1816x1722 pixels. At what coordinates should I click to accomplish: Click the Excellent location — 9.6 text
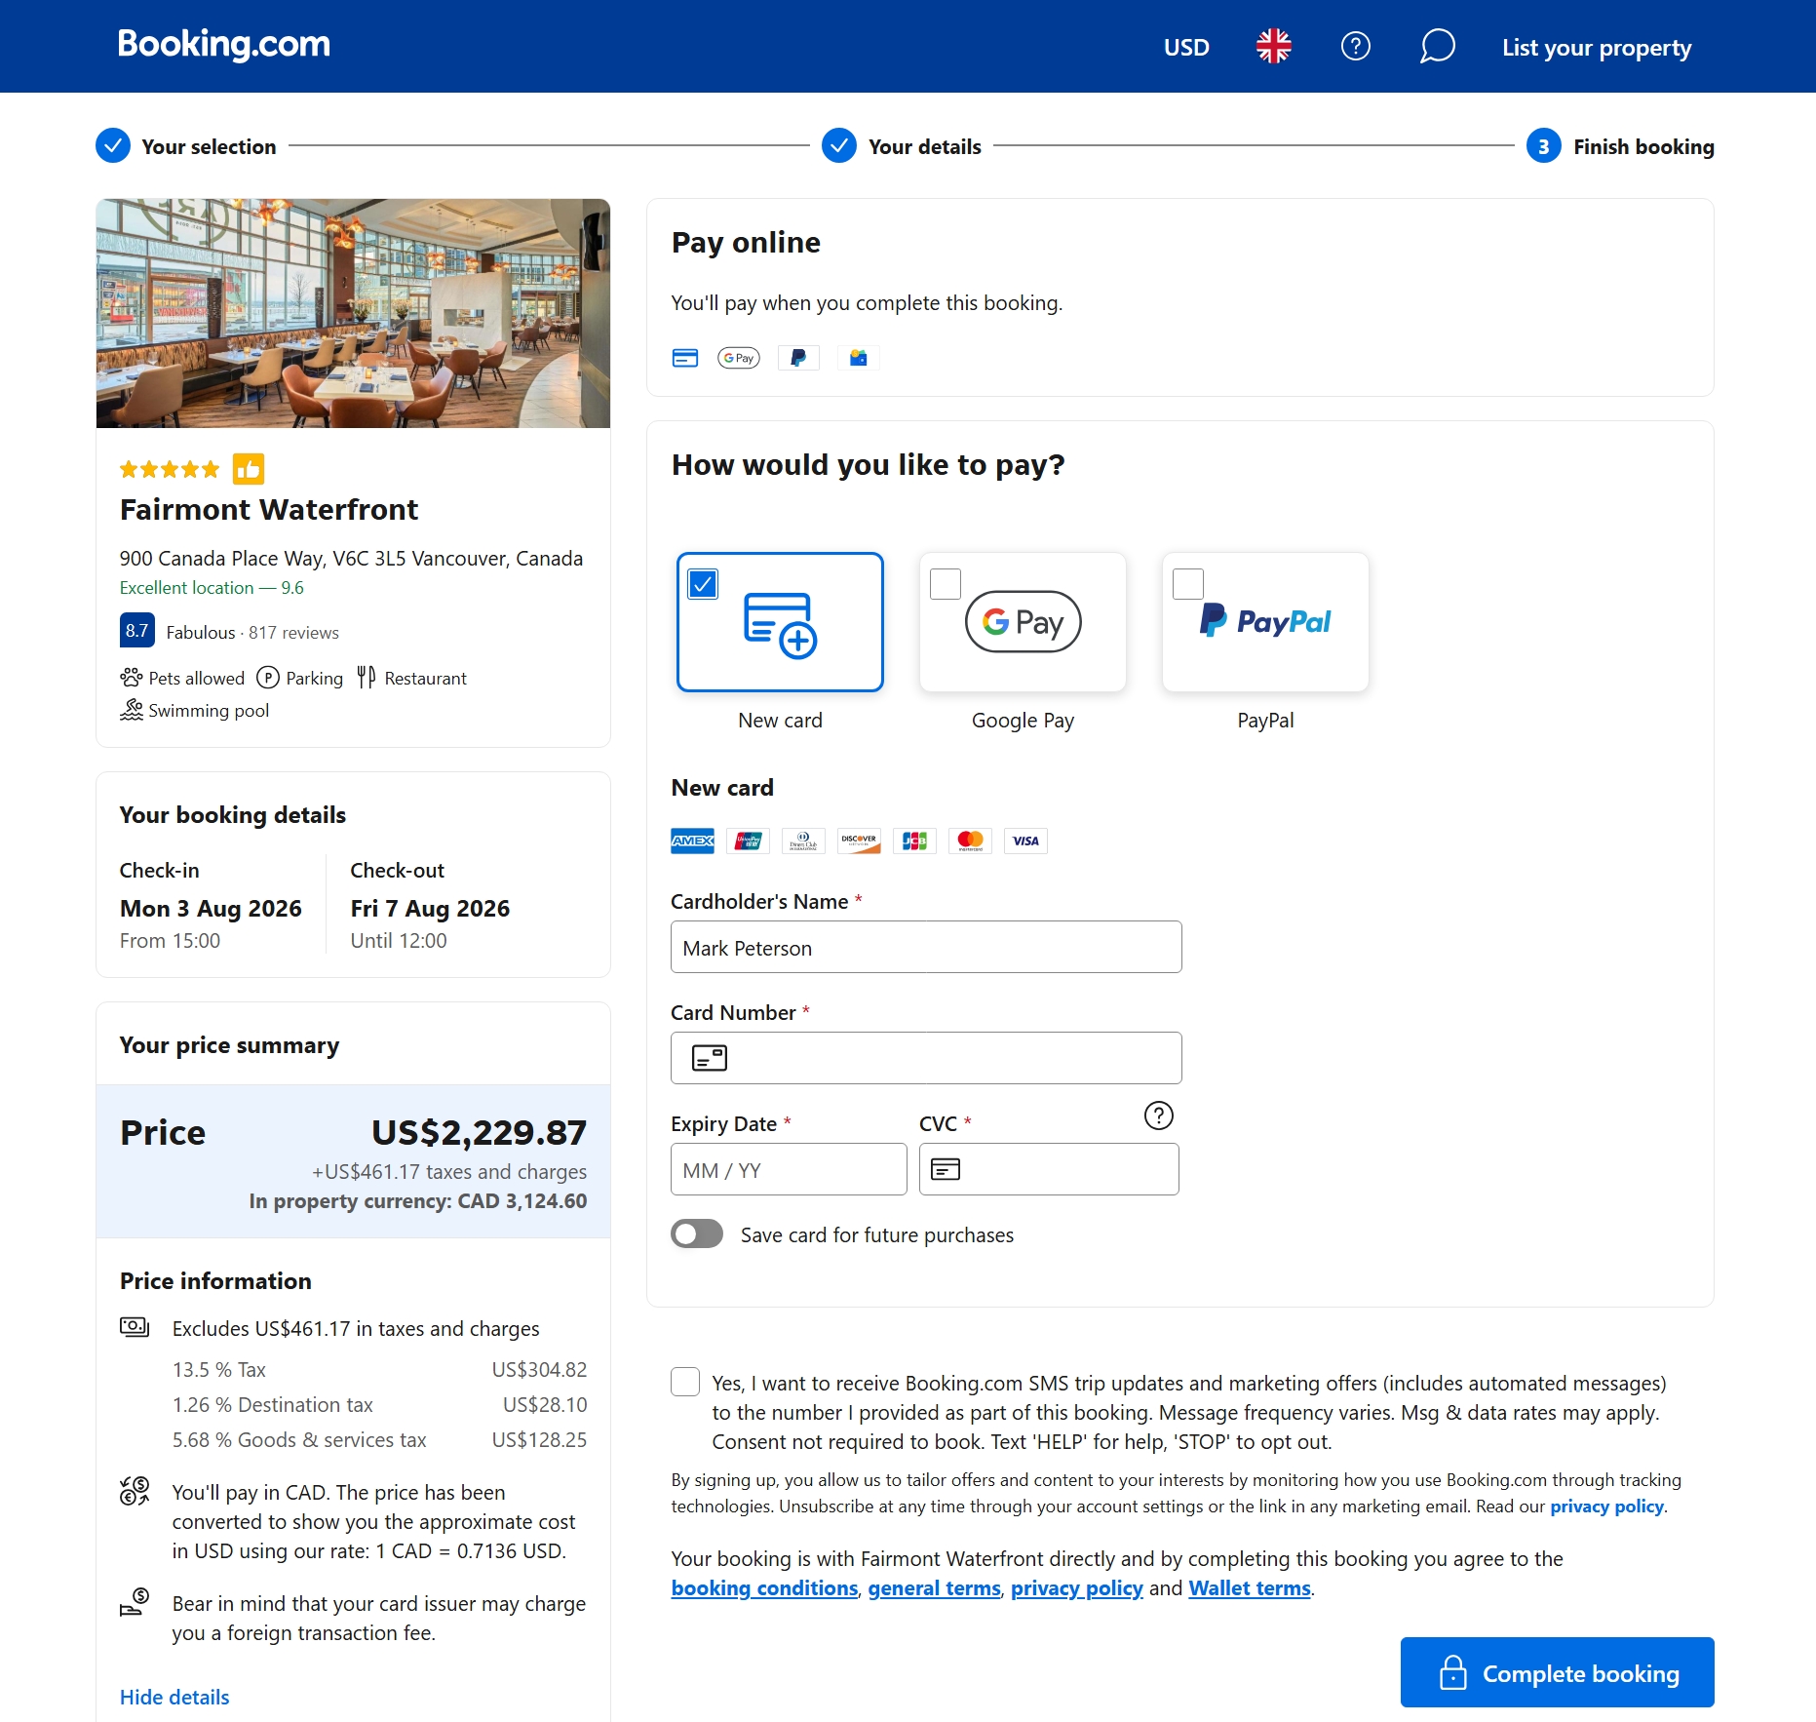tap(212, 588)
